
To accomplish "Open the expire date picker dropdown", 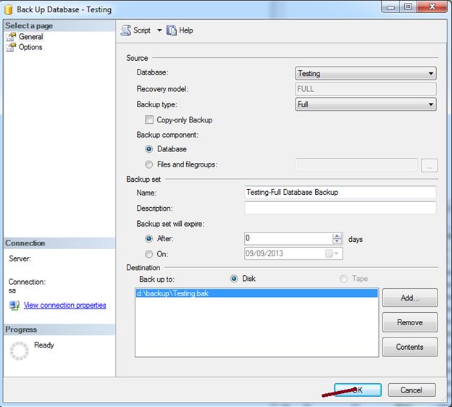I will (x=332, y=253).
